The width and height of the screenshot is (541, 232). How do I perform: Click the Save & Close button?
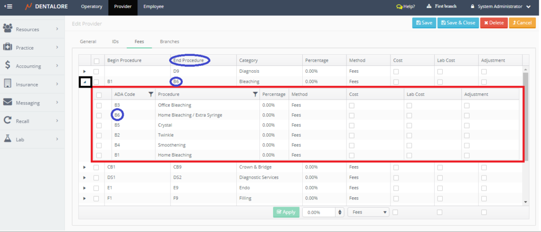click(456, 23)
